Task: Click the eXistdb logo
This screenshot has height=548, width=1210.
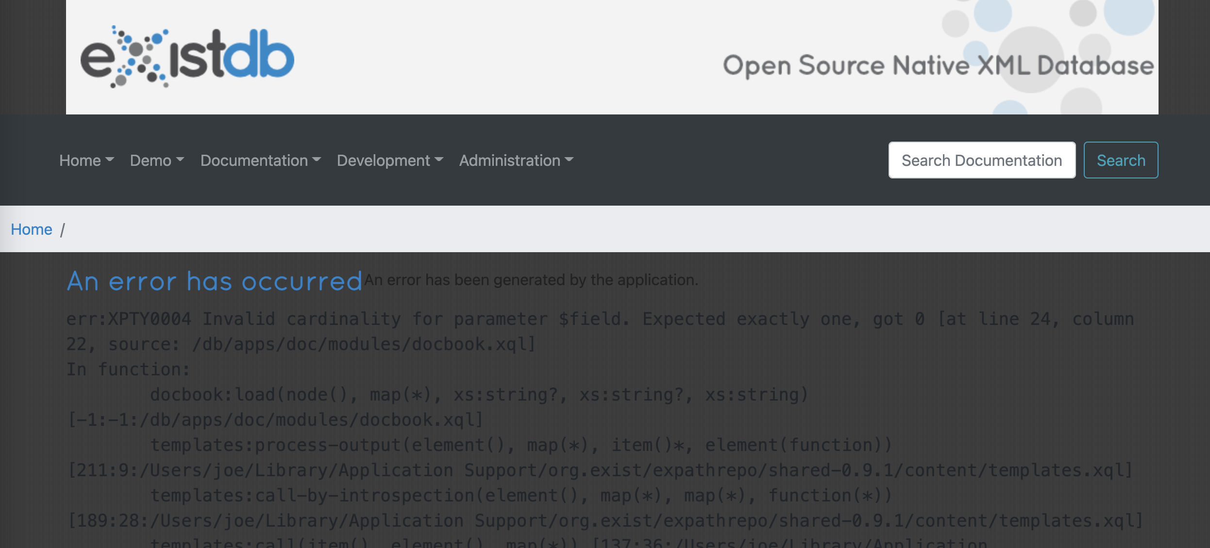Action: pos(187,57)
